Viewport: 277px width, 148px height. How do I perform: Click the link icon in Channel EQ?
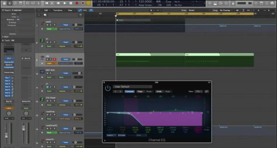[206, 91]
